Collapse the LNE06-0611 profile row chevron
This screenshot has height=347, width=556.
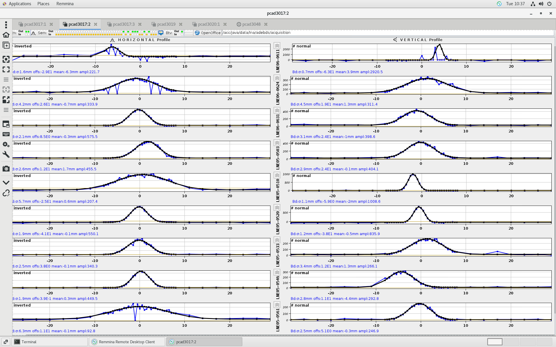click(277, 46)
